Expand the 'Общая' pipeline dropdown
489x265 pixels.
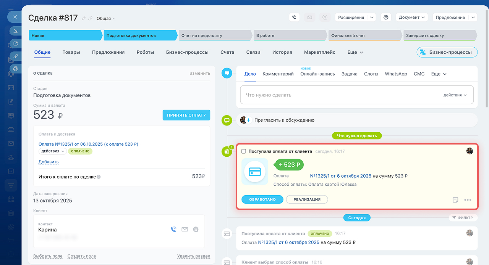point(105,19)
